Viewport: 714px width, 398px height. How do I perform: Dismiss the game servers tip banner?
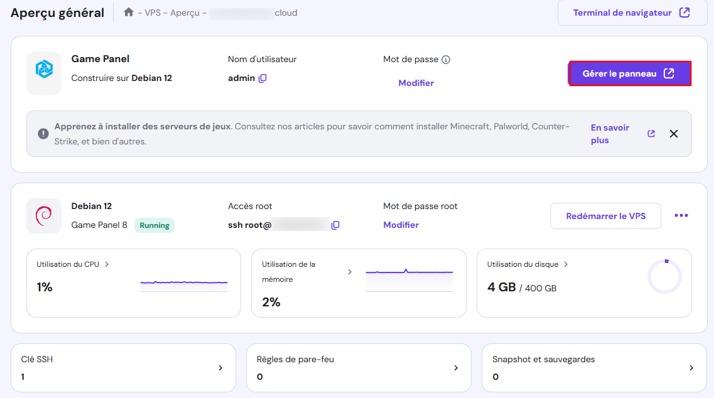tap(674, 133)
